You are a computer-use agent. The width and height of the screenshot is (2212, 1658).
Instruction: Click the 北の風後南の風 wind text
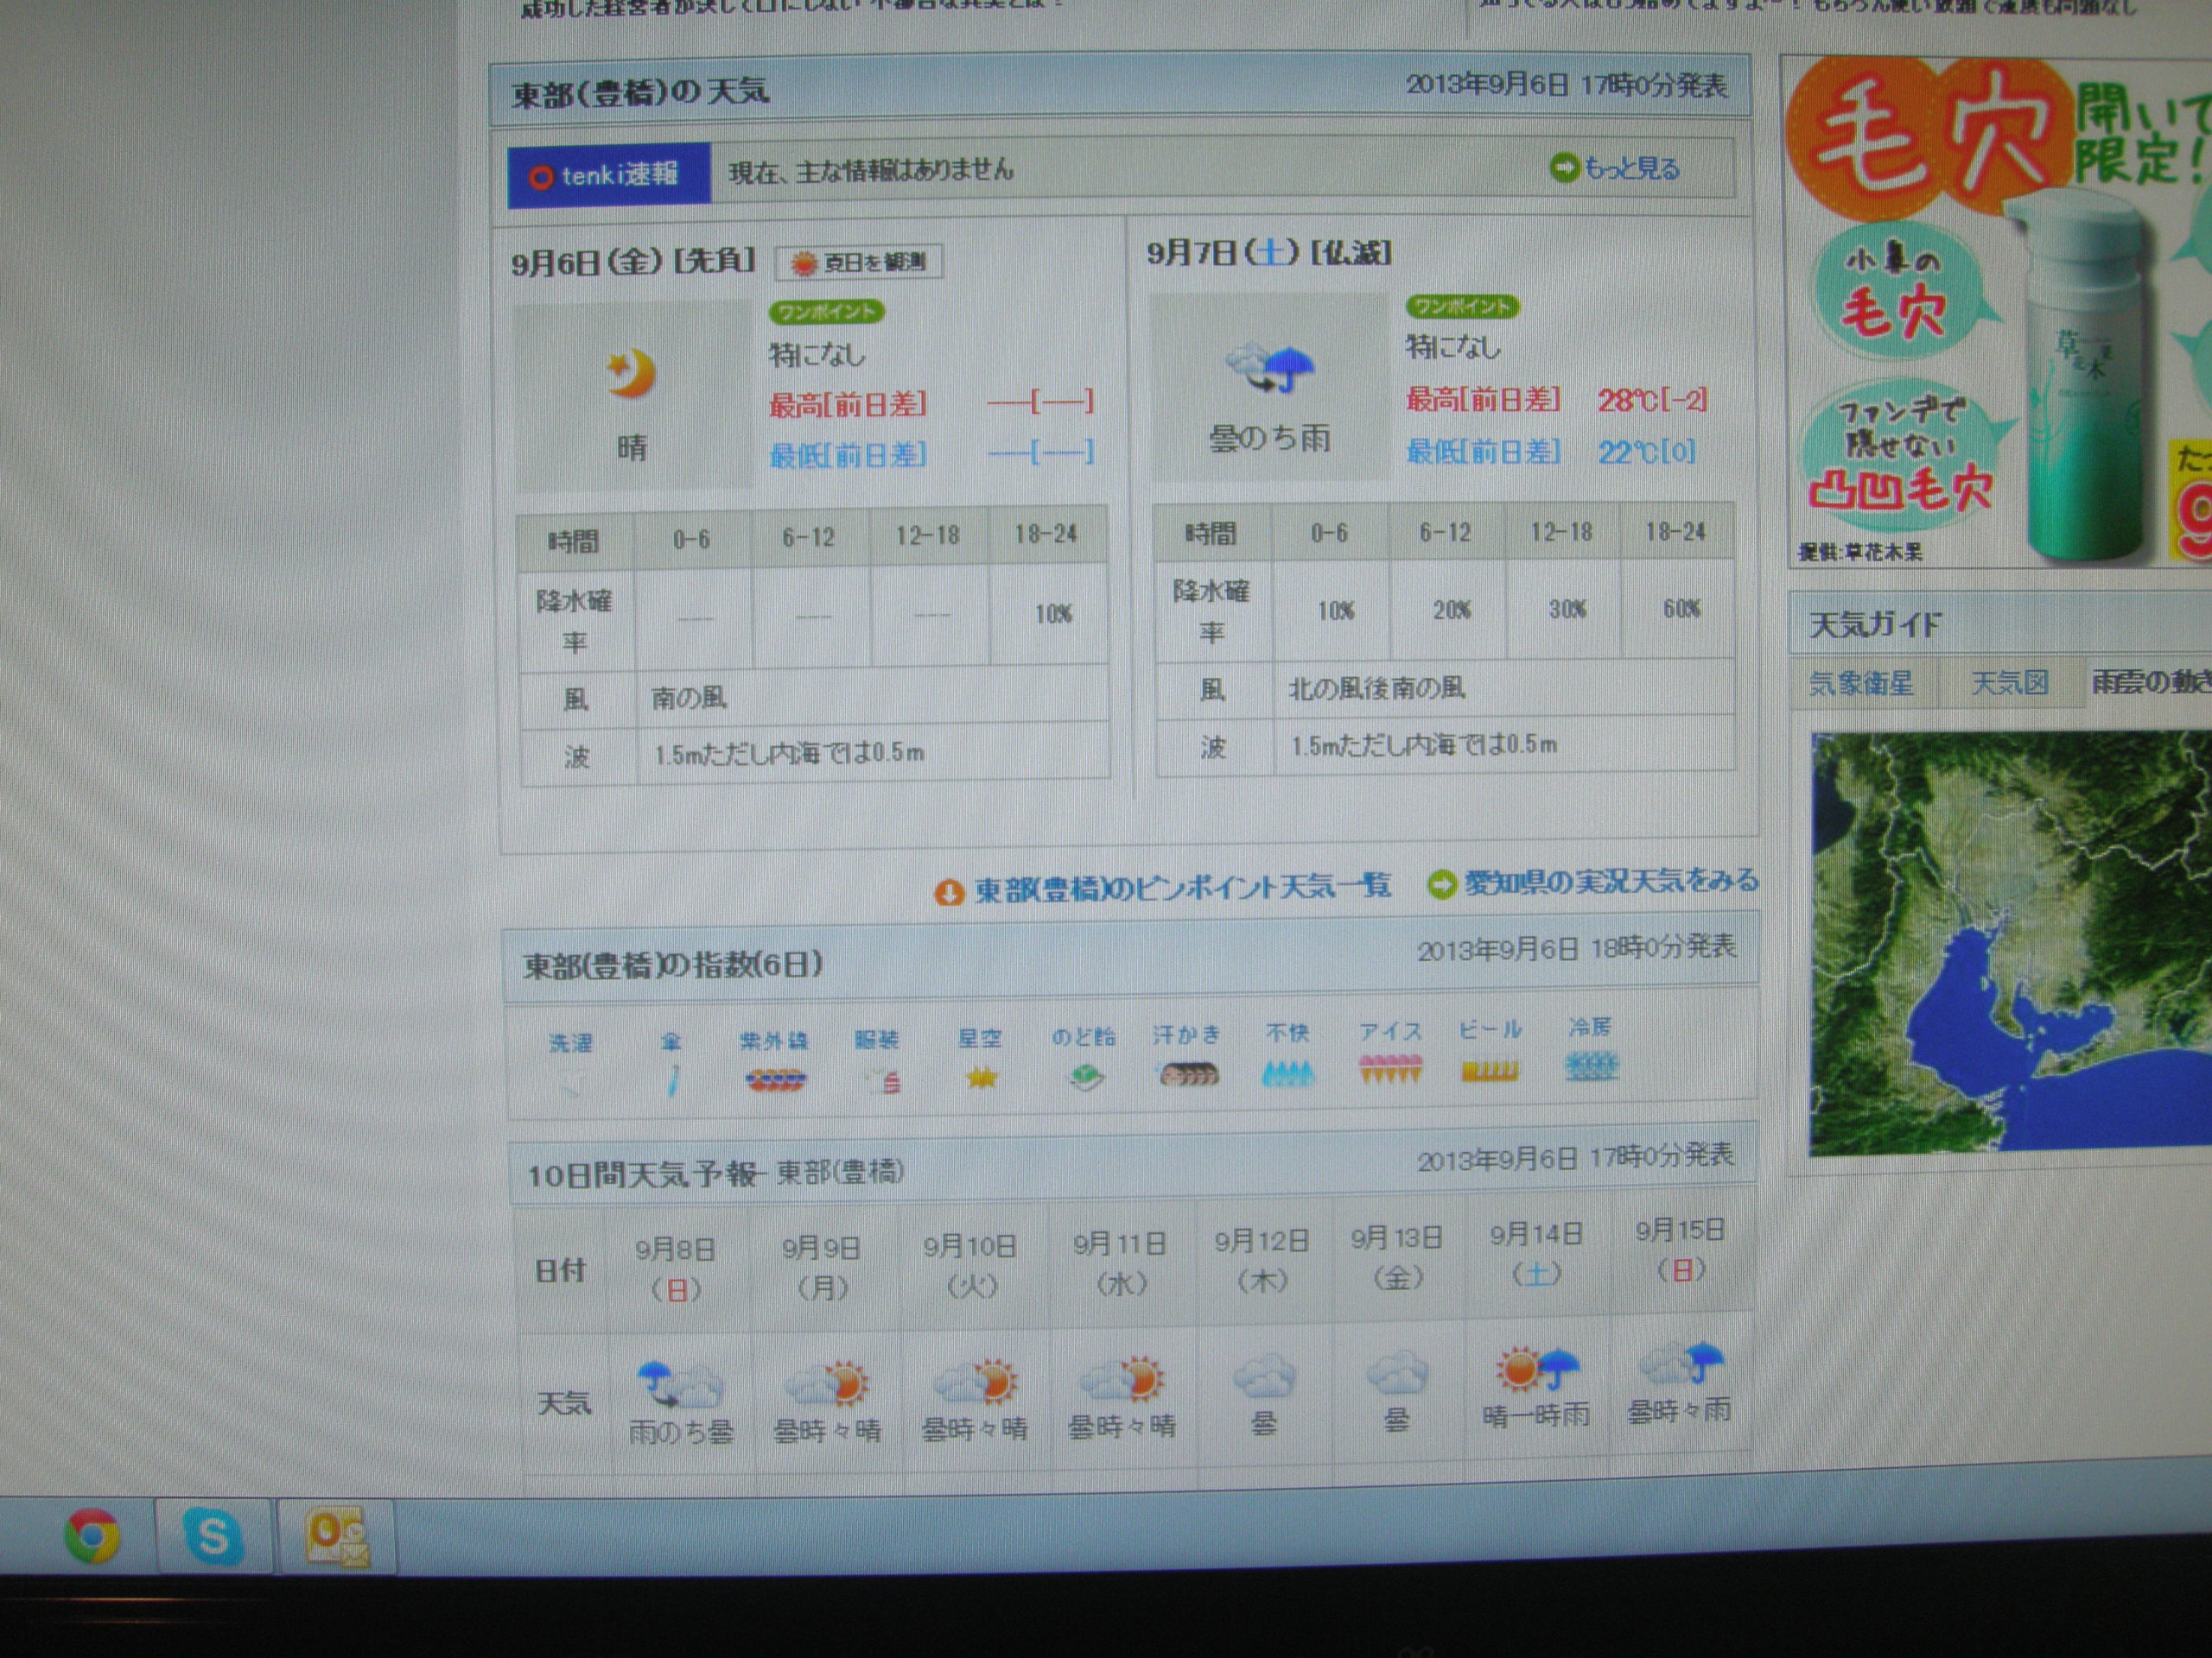1376,688
